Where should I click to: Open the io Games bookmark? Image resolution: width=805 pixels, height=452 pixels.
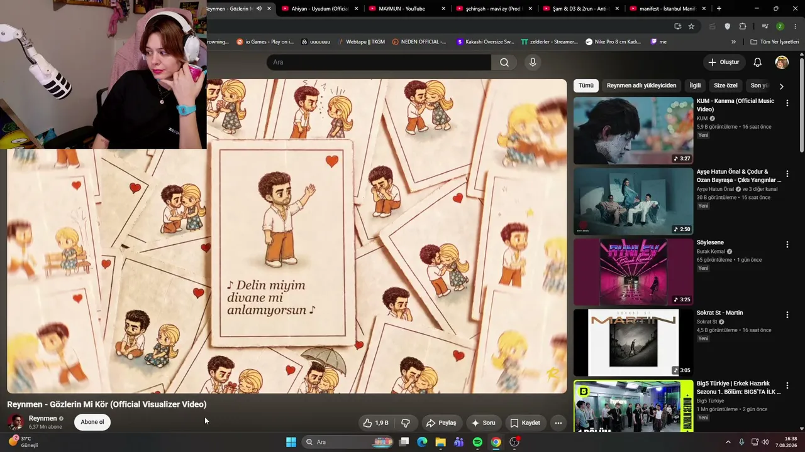(x=265, y=42)
